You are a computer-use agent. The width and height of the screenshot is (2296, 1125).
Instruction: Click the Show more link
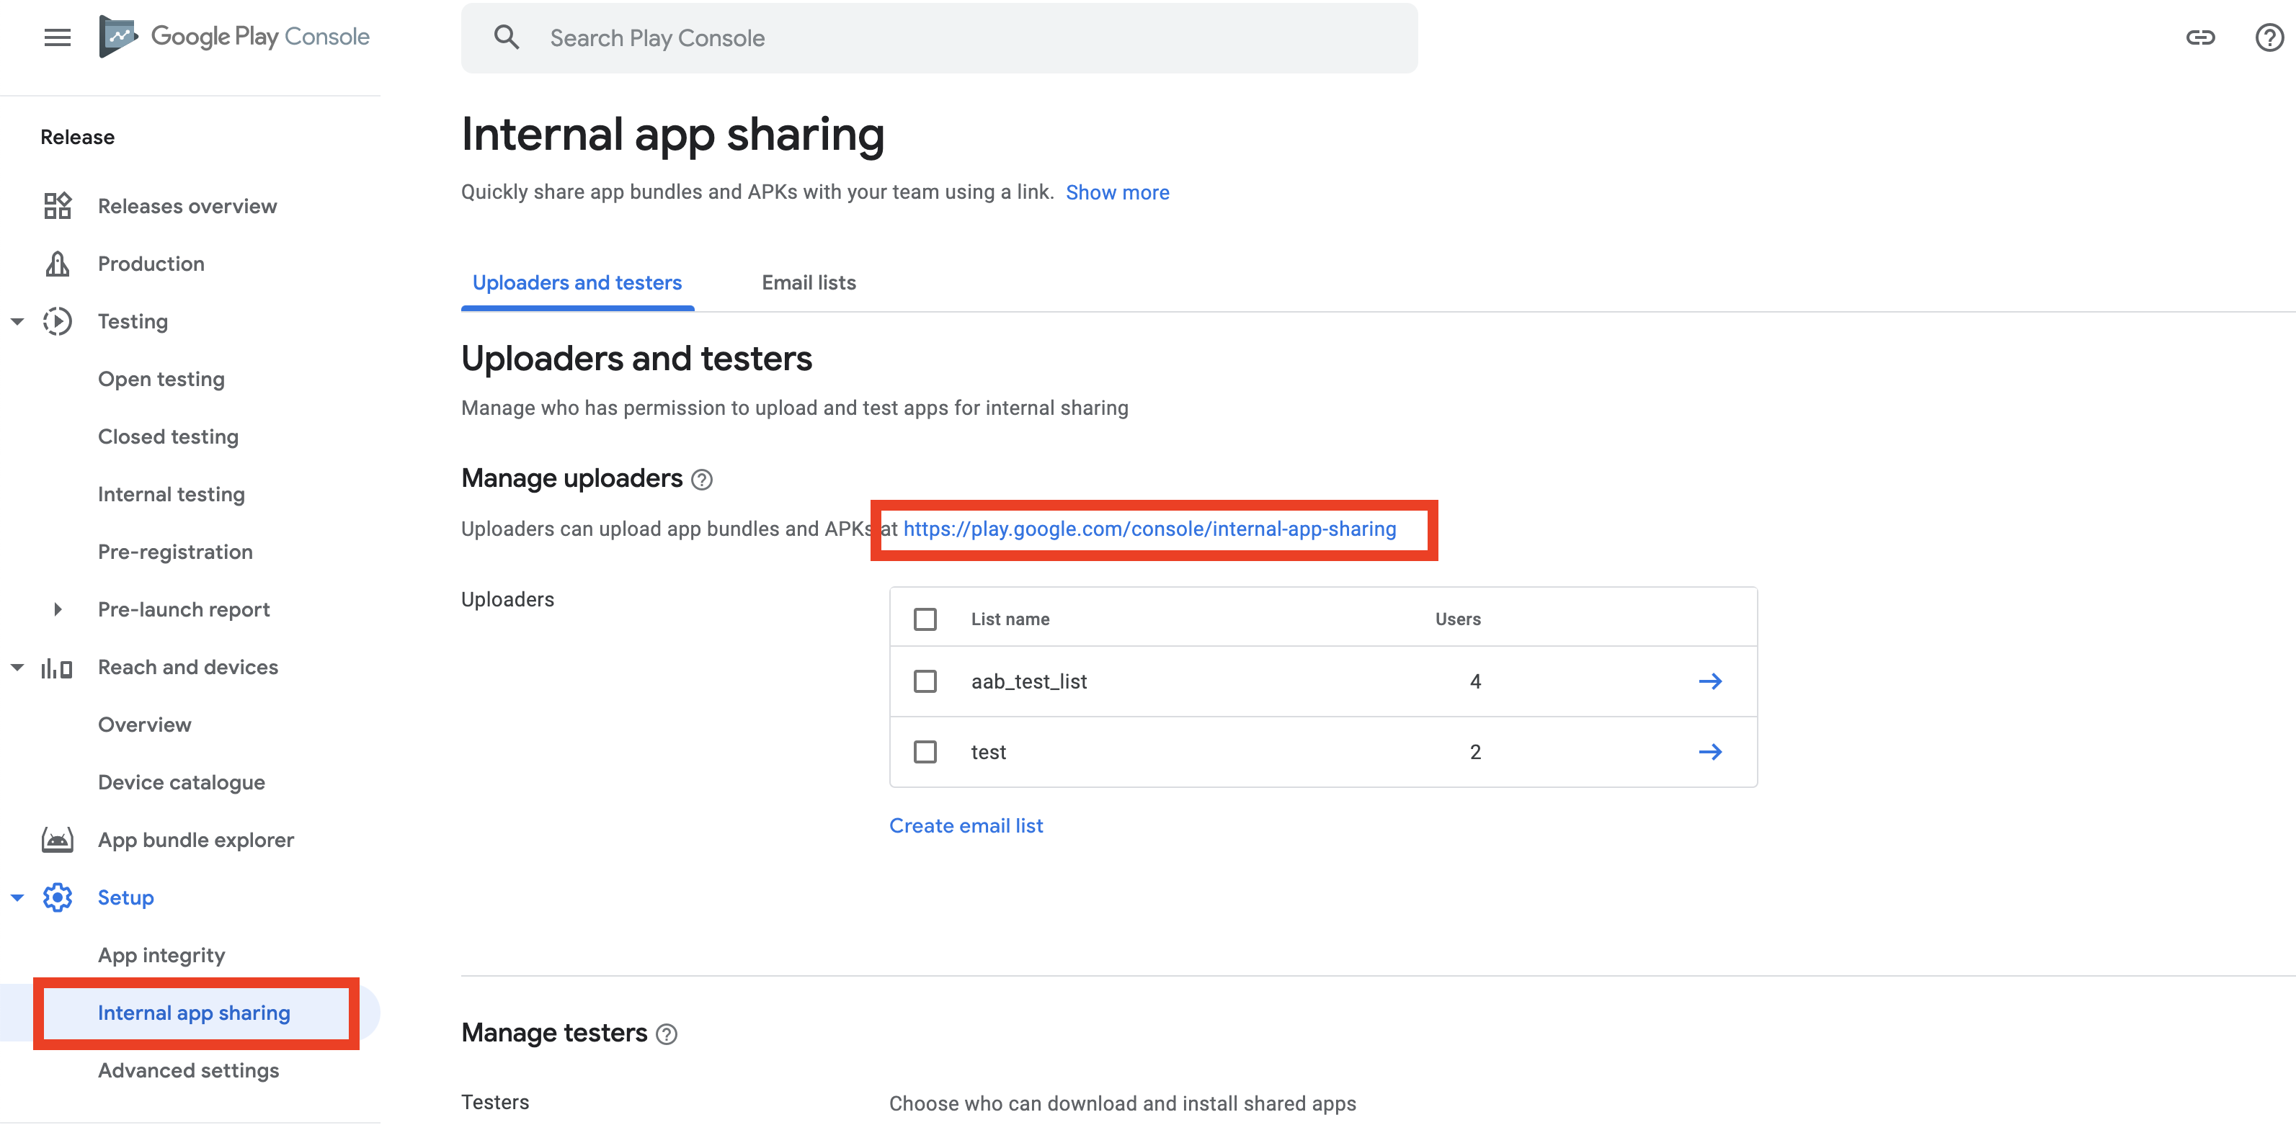point(1117,192)
